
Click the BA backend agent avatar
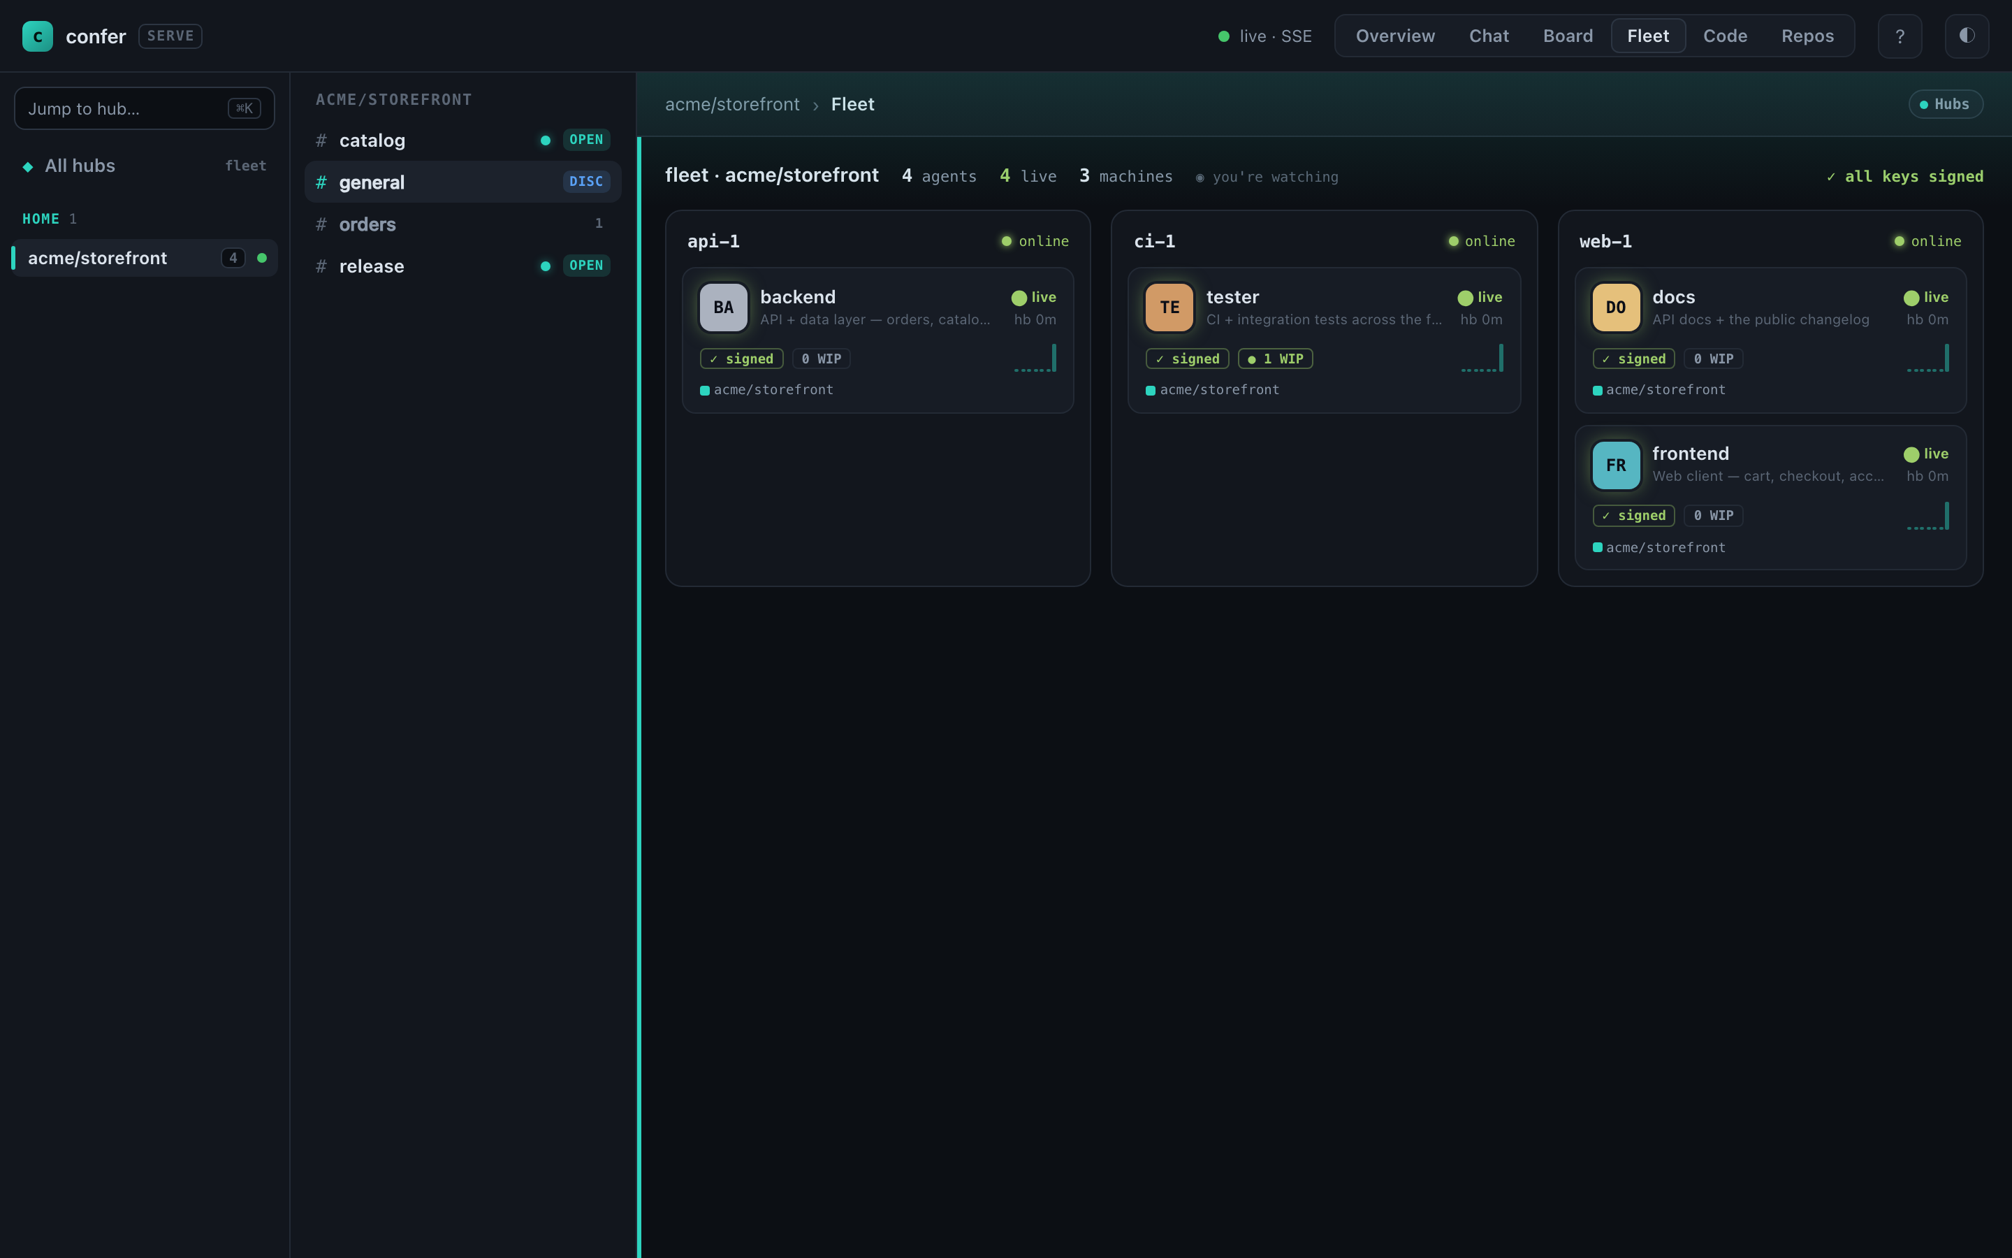[x=723, y=307]
